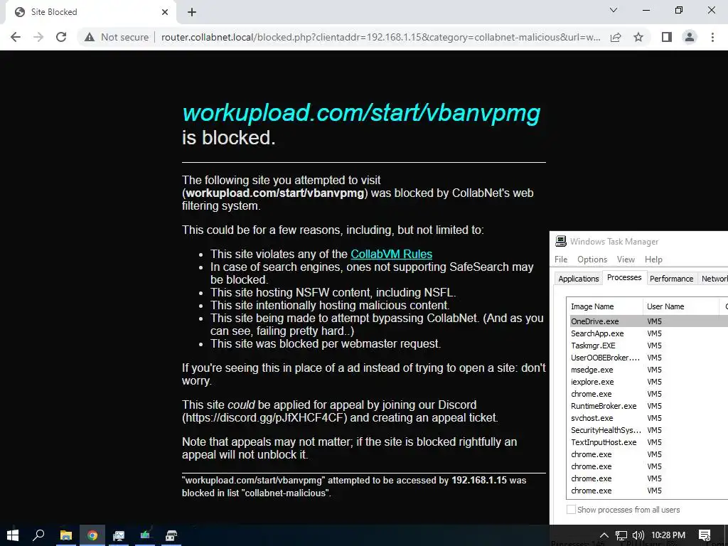Select Taskmgr.EXE process row

[648, 346]
